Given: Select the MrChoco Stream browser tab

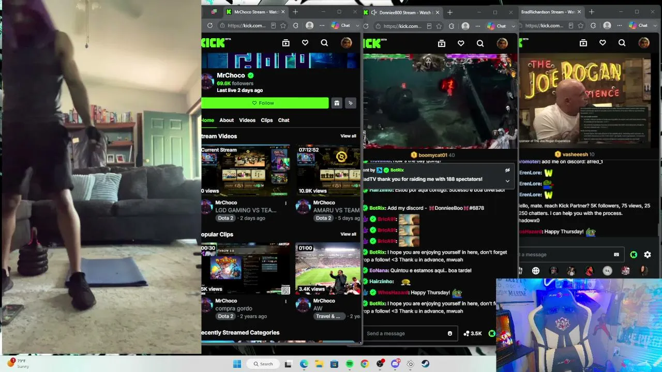Looking at the screenshot, I should 255,12.
